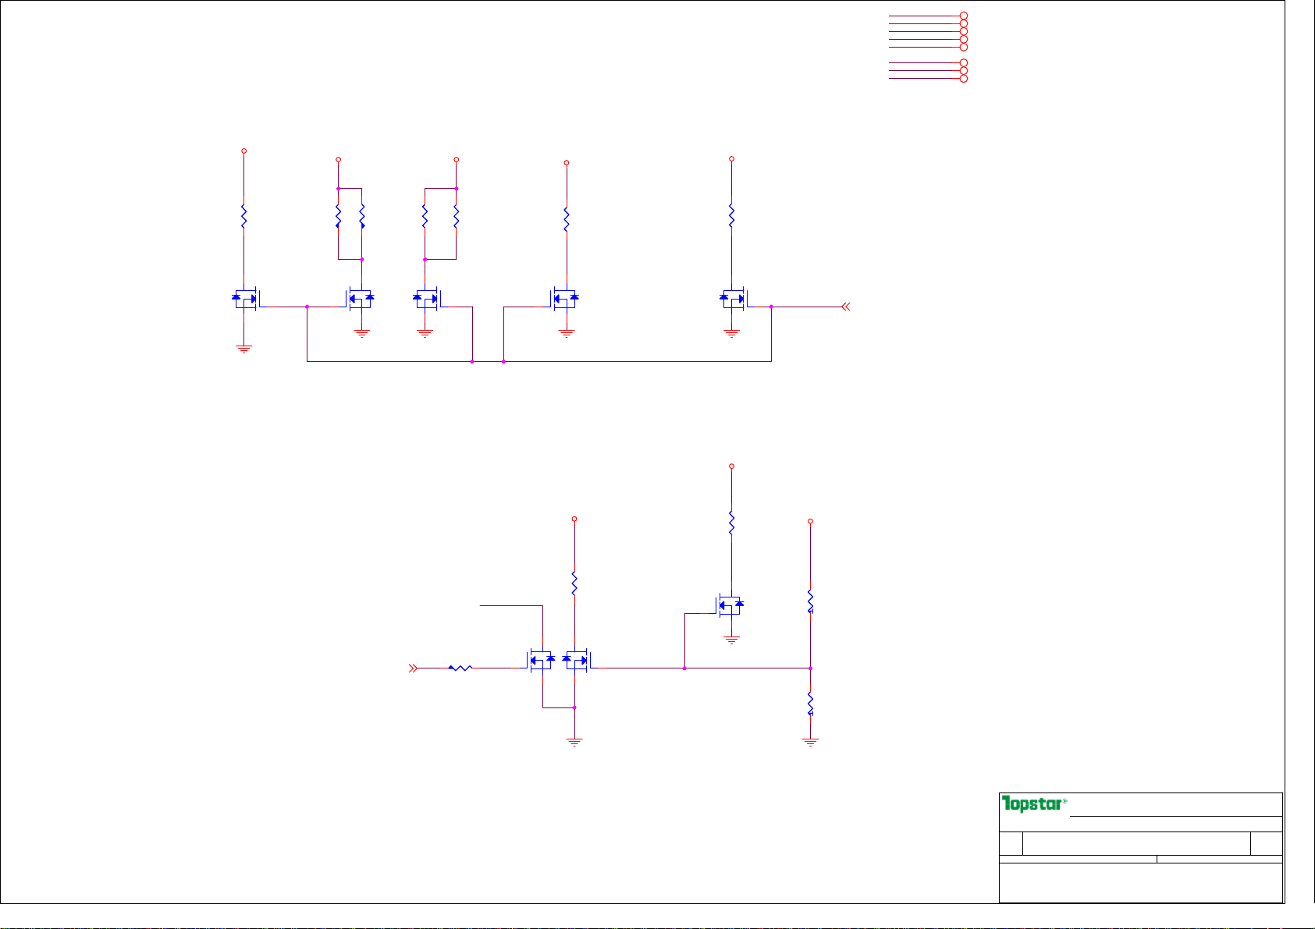Select the leftmost MOSFET in the upper row

[x=247, y=298]
